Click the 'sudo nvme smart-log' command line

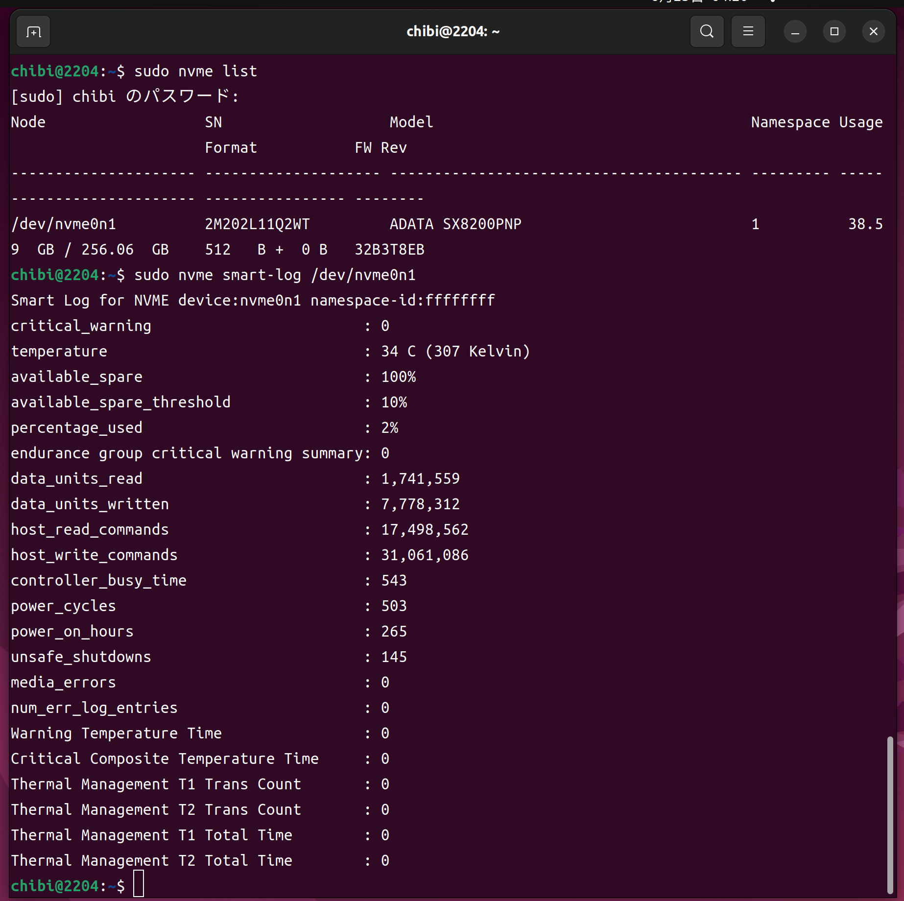click(274, 275)
